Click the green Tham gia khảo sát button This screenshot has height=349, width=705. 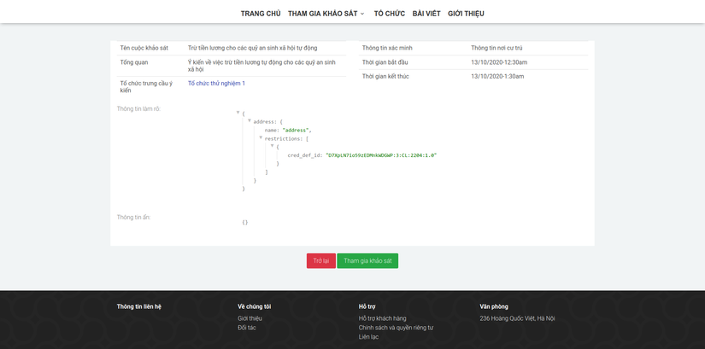pyautogui.click(x=367, y=261)
